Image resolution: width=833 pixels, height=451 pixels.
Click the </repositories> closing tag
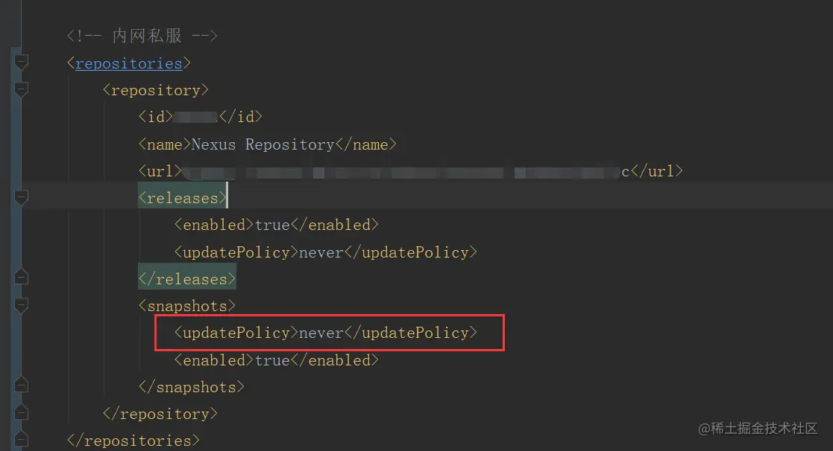(133, 441)
